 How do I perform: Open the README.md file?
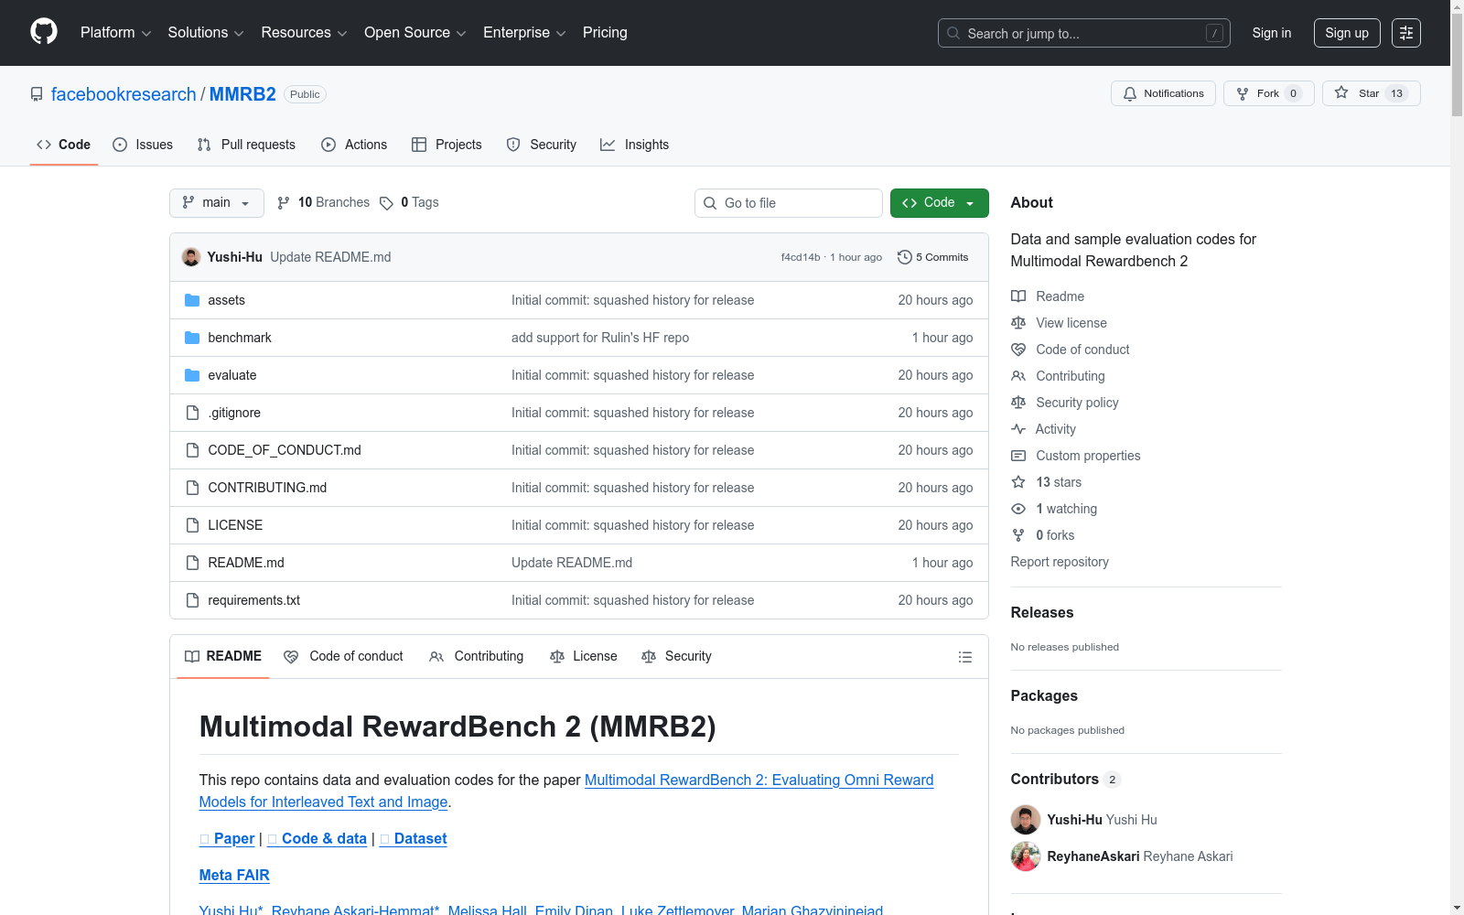click(246, 563)
